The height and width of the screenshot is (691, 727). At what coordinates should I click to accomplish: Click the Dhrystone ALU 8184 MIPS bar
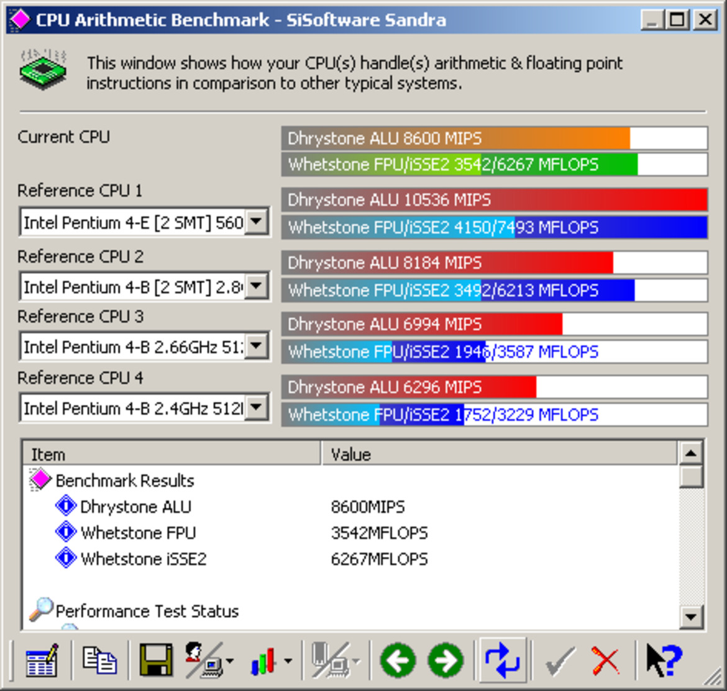coord(494,263)
